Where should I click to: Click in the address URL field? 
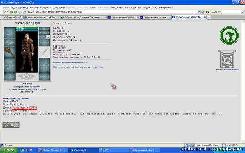(116, 12)
